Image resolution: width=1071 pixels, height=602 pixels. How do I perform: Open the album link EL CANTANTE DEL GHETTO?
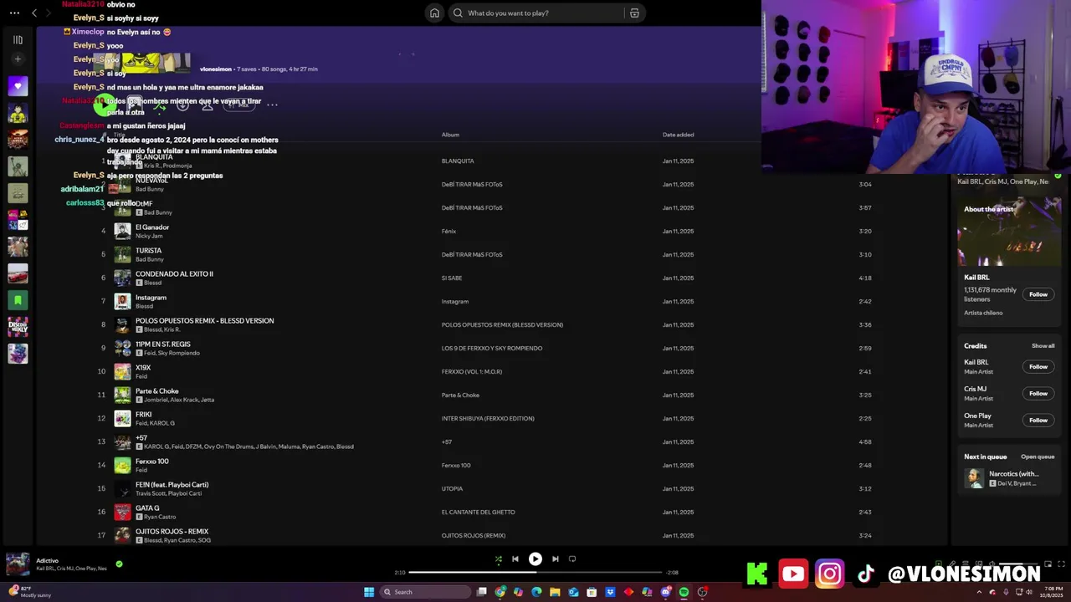point(478,512)
